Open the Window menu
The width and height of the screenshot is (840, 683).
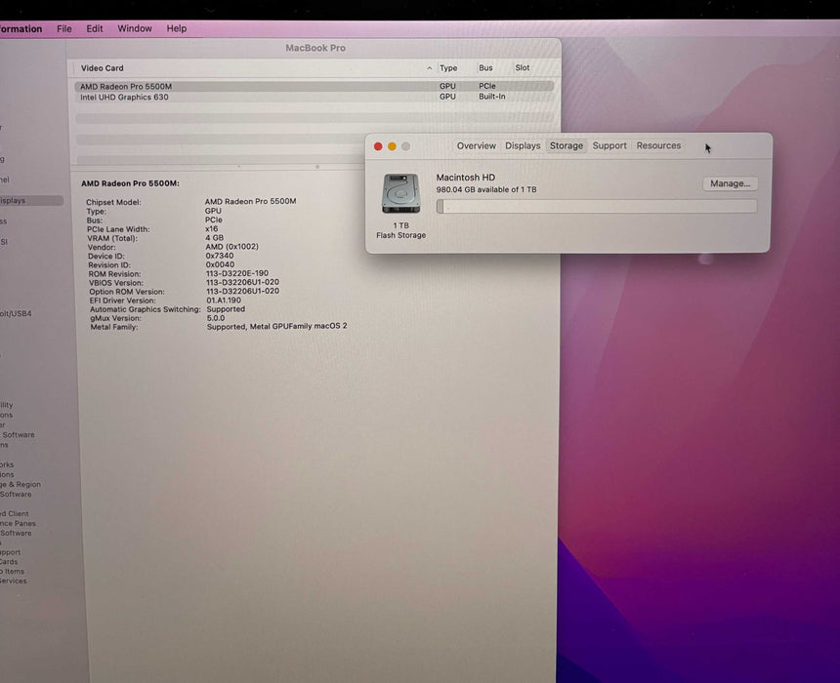point(135,28)
